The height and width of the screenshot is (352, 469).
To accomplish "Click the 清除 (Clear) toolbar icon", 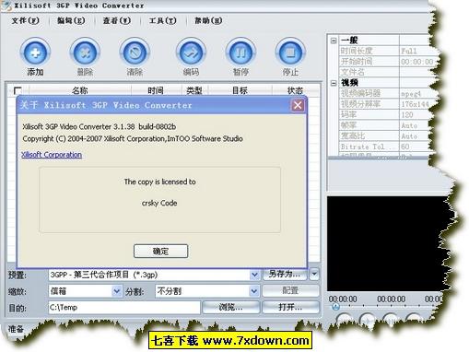I will (135, 53).
